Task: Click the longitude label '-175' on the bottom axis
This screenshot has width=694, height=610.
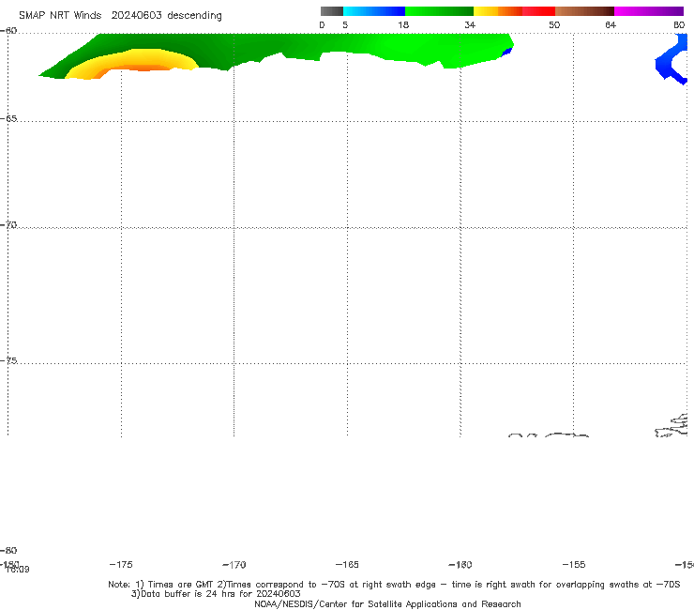Action: coord(121,564)
